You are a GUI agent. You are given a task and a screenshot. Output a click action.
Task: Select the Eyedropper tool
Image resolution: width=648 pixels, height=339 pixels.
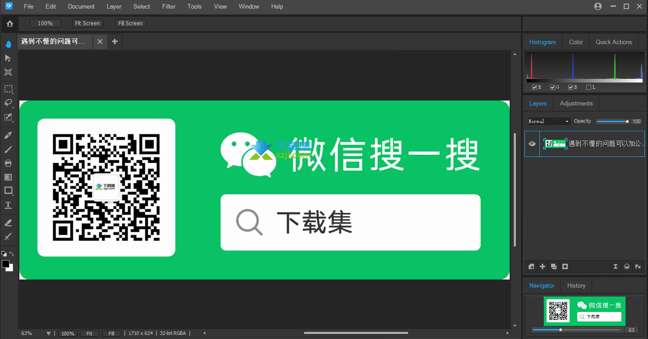[8, 135]
